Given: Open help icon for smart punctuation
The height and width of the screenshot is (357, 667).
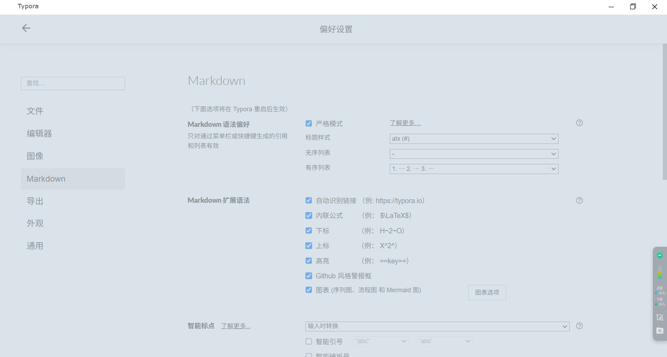Looking at the screenshot, I should (x=579, y=326).
